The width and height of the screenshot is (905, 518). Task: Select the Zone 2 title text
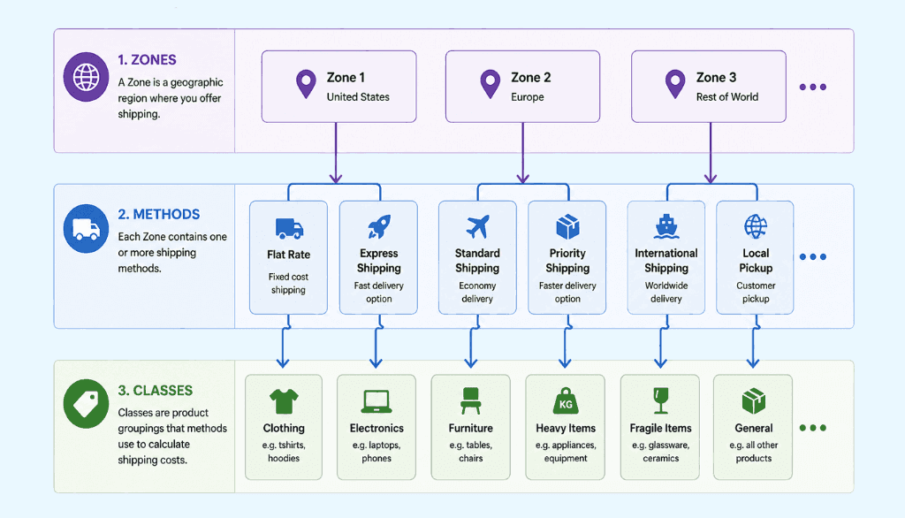click(531, 78)
